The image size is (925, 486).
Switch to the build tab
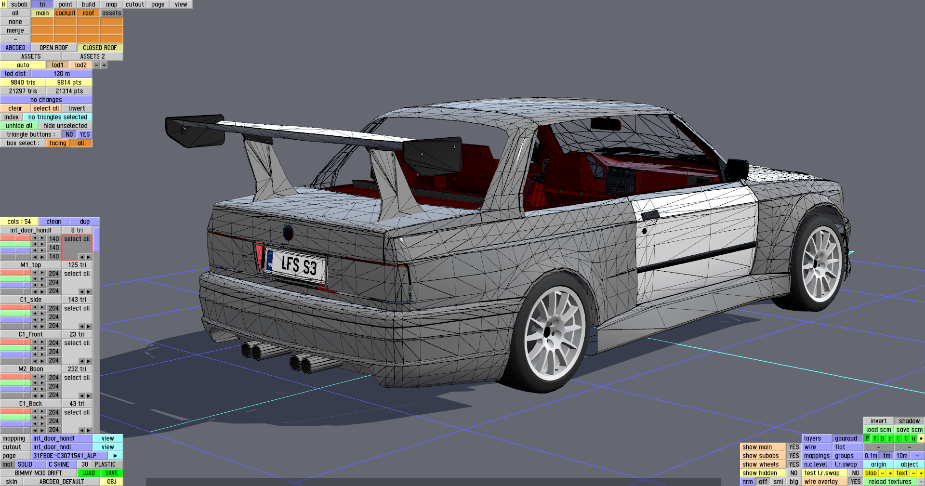89,4
